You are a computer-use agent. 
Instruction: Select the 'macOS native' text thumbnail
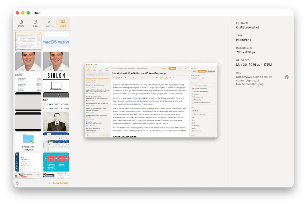(56, 41)
